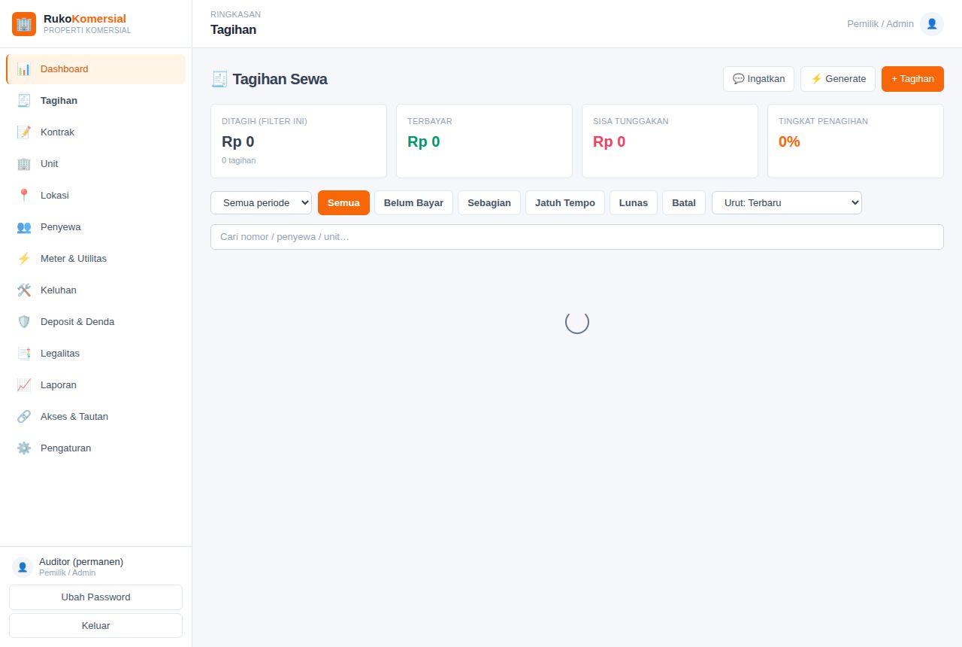Click the Terbayar Rp 0 value
The height and width of the screenshot is (647, 962).
click(x=424, y=141)
